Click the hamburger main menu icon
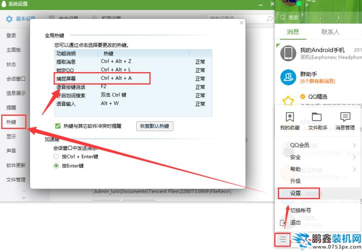 [x=282, y=239]
